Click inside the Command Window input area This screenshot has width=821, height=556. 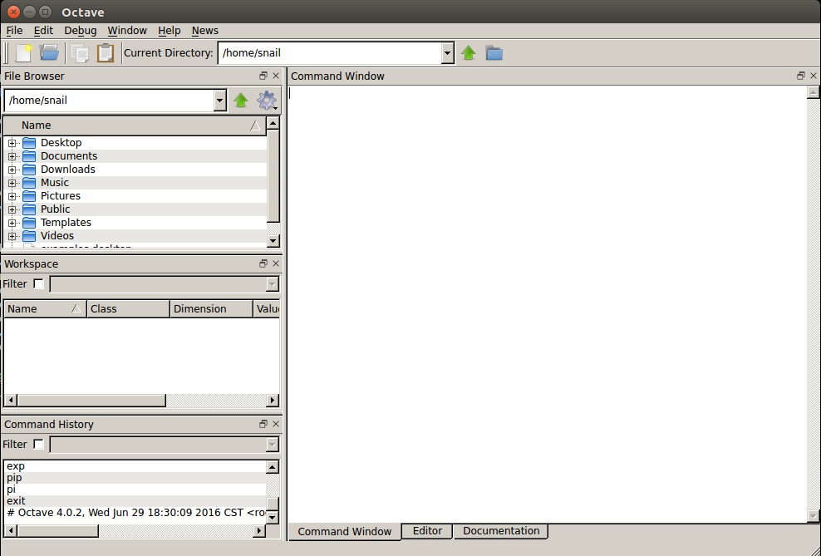547,303
